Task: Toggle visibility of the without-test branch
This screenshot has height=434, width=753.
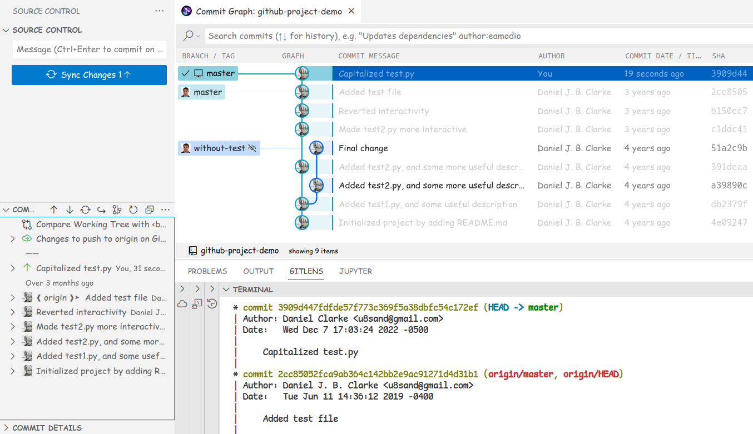Action: (x=252, y=148)
